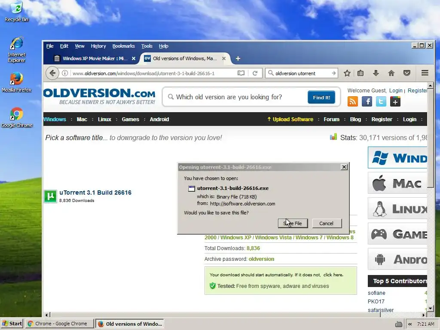The image size is (440, 330).
Task: Close the Old versions of Windows tab
Action: (x=223, y=58)
